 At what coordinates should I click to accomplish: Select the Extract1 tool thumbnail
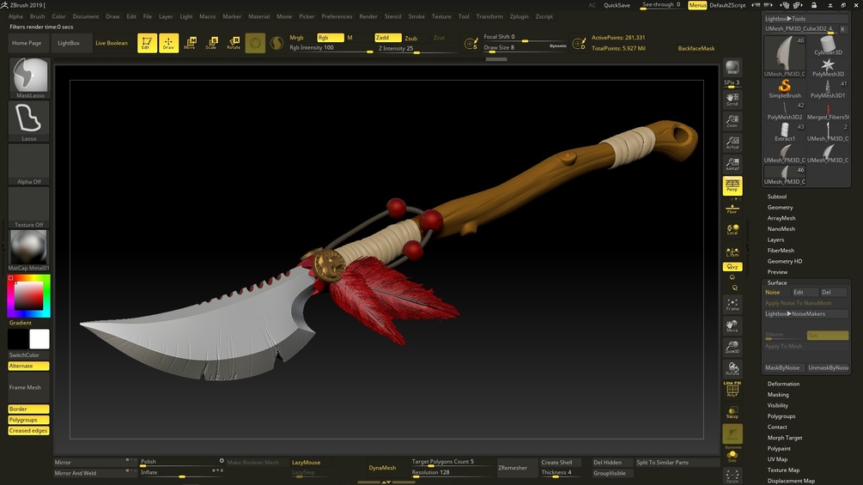[785, 132]
